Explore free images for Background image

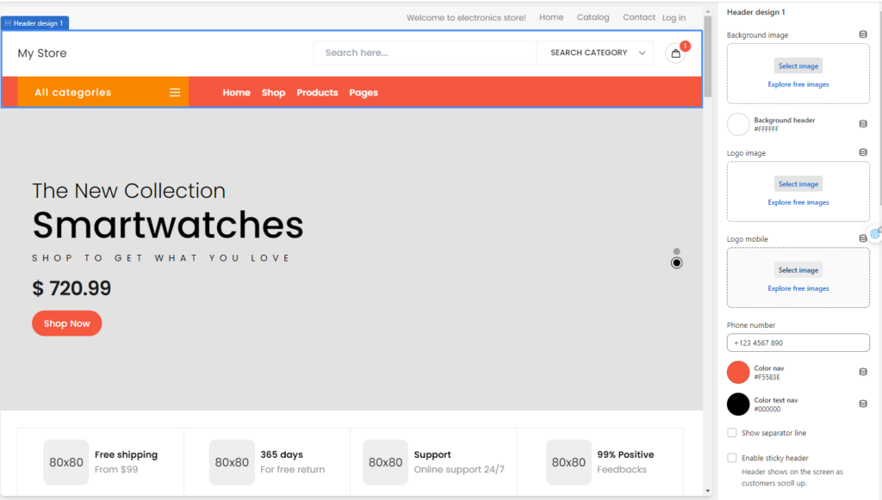point(798,84)
